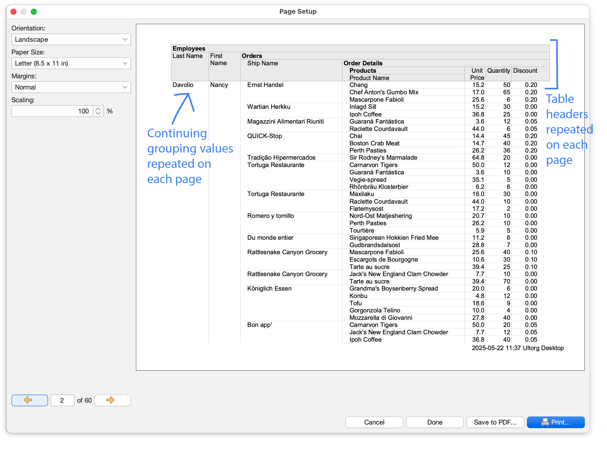Viewport: 607px width, 451px height.
Task: Click the Ernst Handel ship name
Action: point(265,85)
